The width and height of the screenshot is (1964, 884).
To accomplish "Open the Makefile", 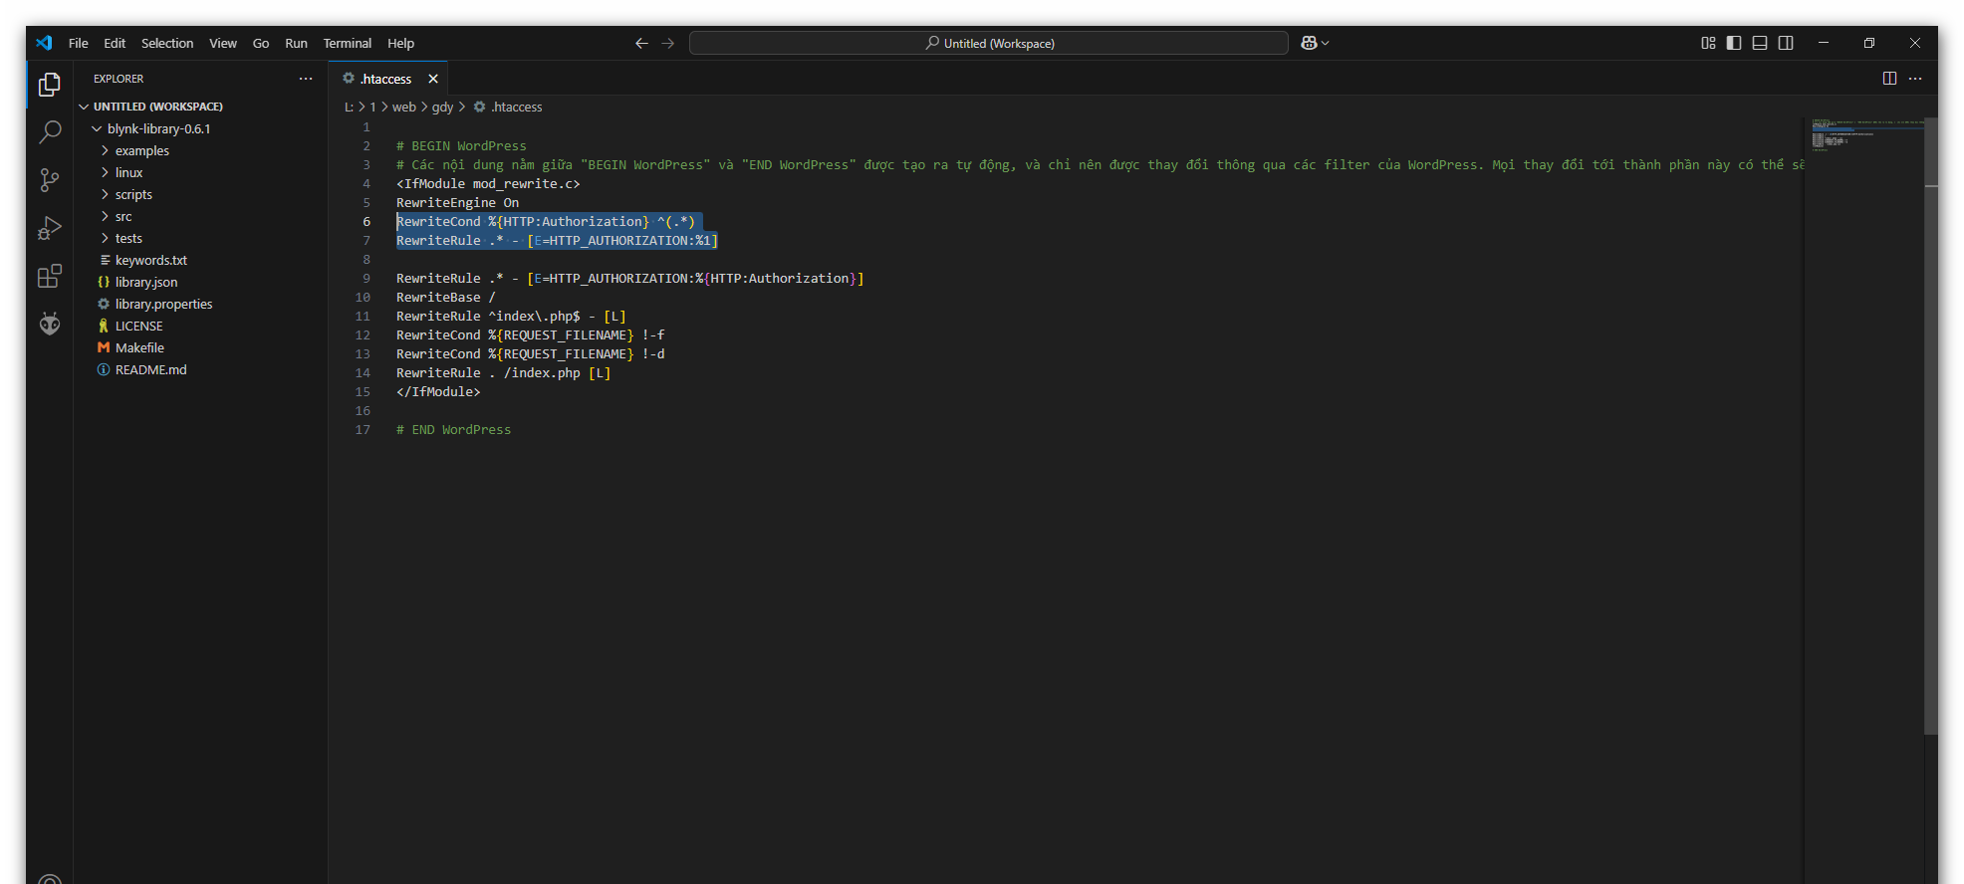I will [x=201, y=347].
